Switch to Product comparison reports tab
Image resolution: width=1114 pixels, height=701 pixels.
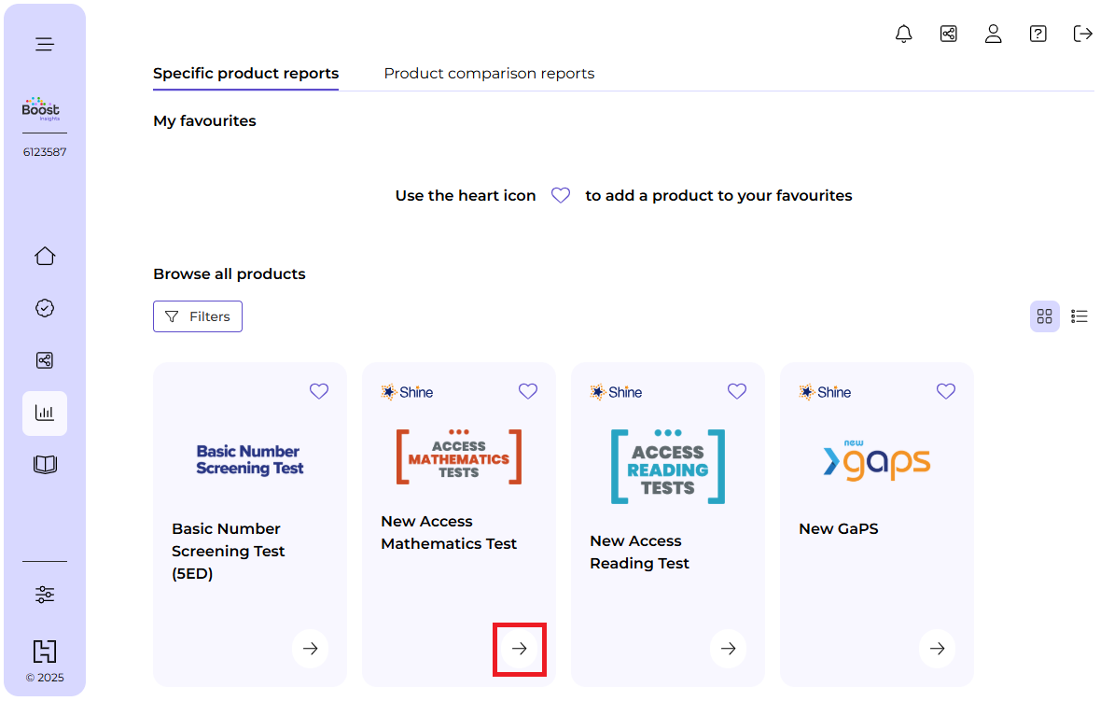489,74
